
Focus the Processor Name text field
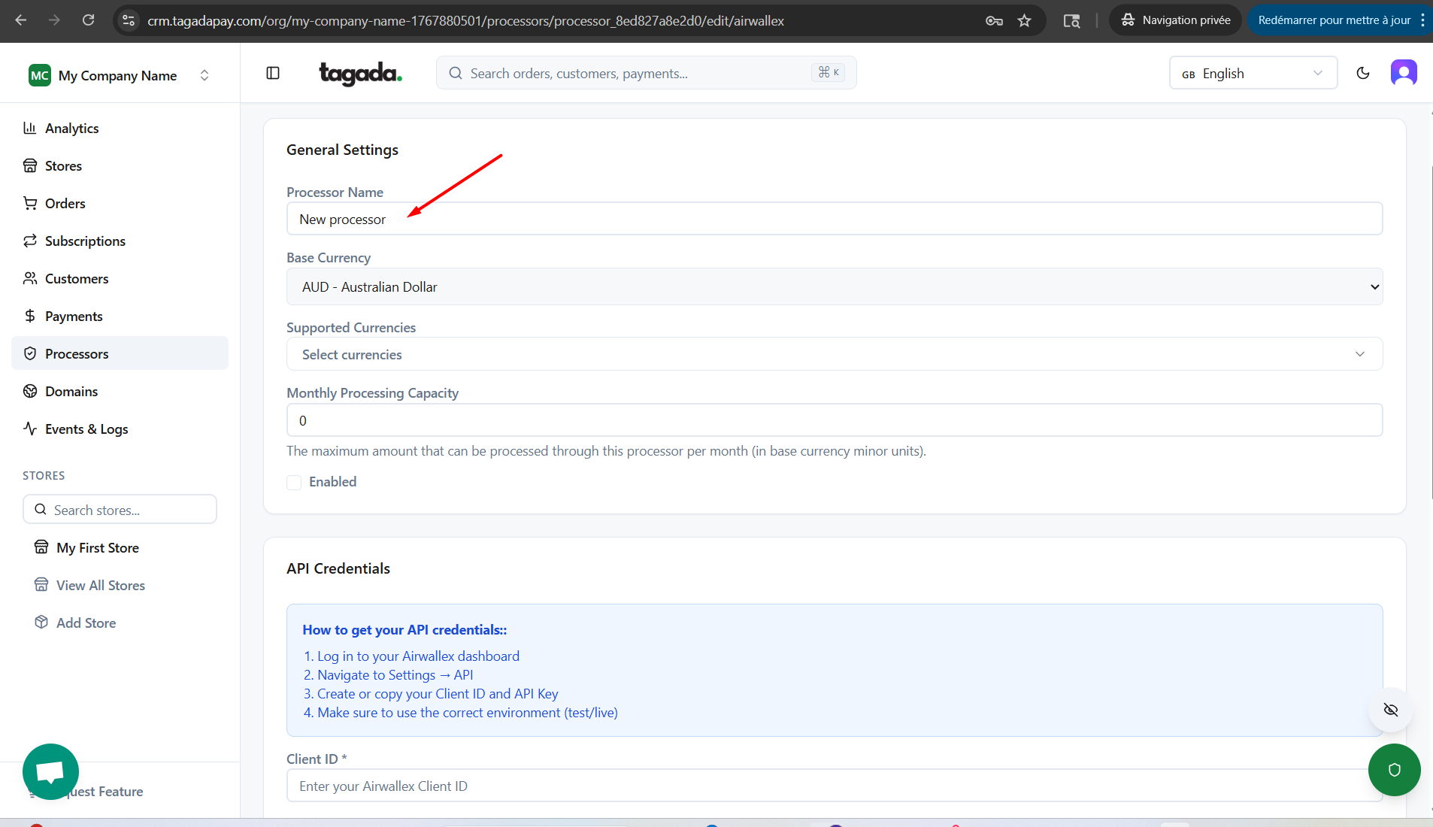[834, 219]
